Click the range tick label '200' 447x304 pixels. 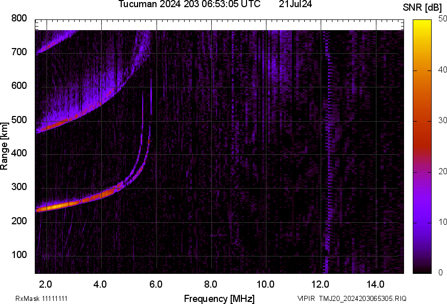(19, 221)
